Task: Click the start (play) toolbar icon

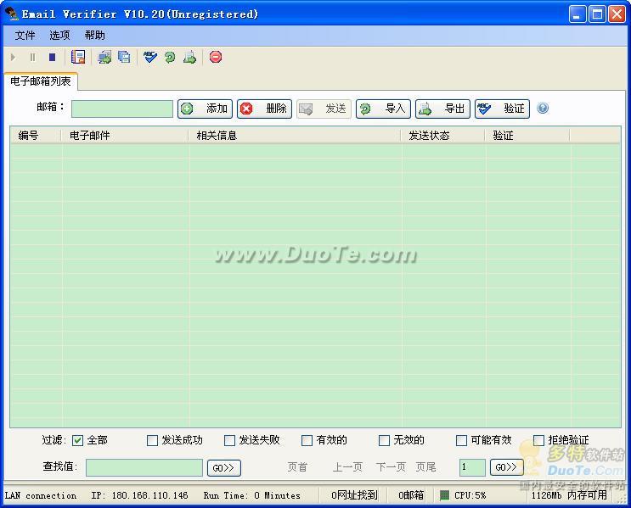Action: [14, 58]
